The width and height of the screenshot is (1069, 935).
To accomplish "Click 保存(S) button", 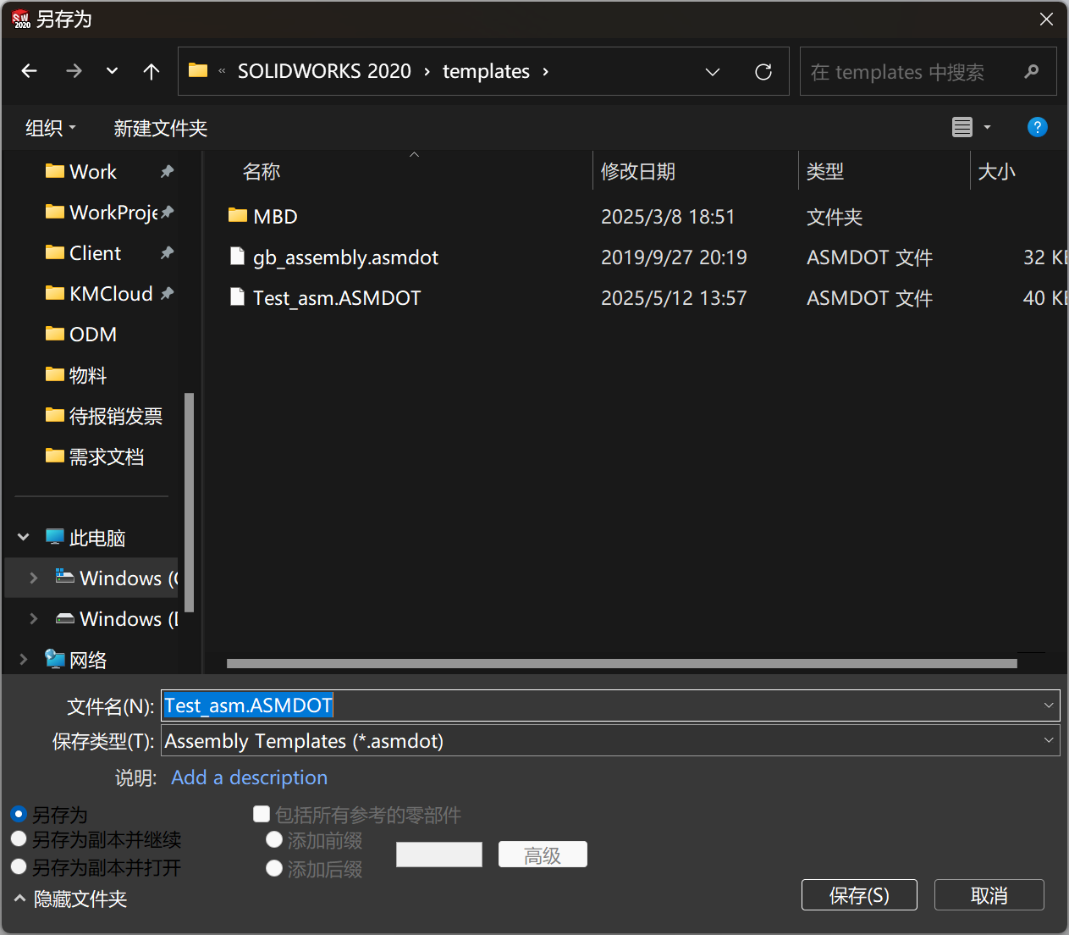I will [859, 895].
